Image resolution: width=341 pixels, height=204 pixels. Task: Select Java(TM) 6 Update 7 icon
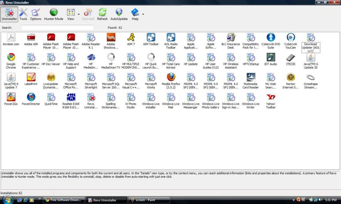click(x=11, y=77)
